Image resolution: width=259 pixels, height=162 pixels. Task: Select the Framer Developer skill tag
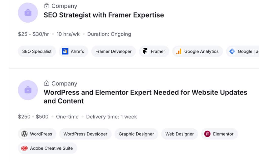point(113,51)
